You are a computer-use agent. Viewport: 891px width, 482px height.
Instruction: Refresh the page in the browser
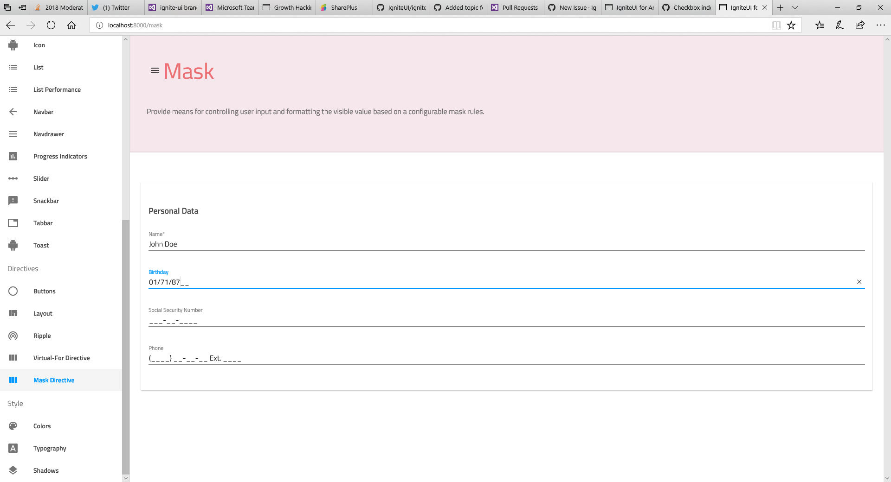51,25
